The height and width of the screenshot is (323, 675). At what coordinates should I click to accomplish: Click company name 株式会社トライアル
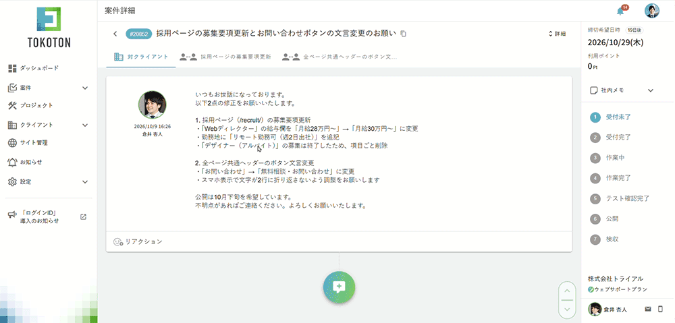point(616,278)
